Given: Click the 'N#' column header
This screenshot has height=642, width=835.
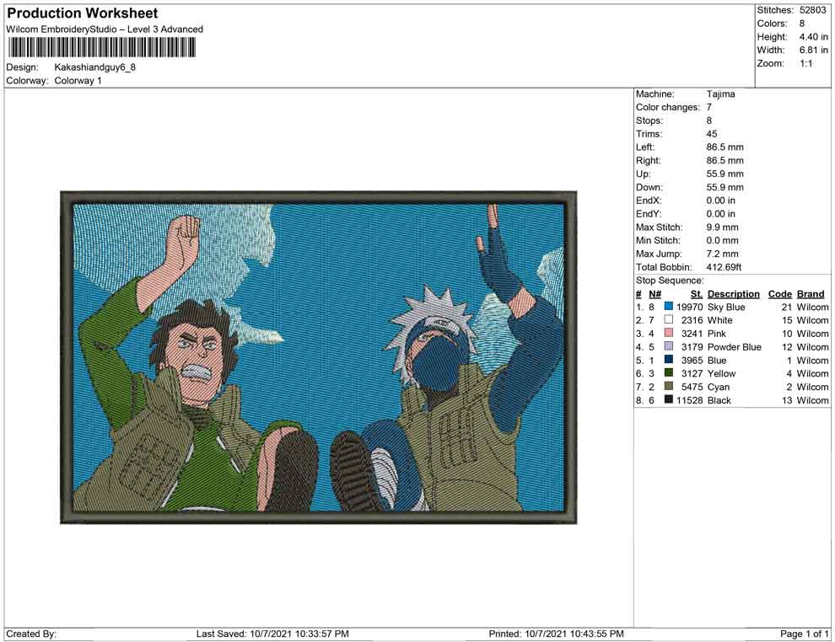Looking at the screenshot, I should click(655, 294).
